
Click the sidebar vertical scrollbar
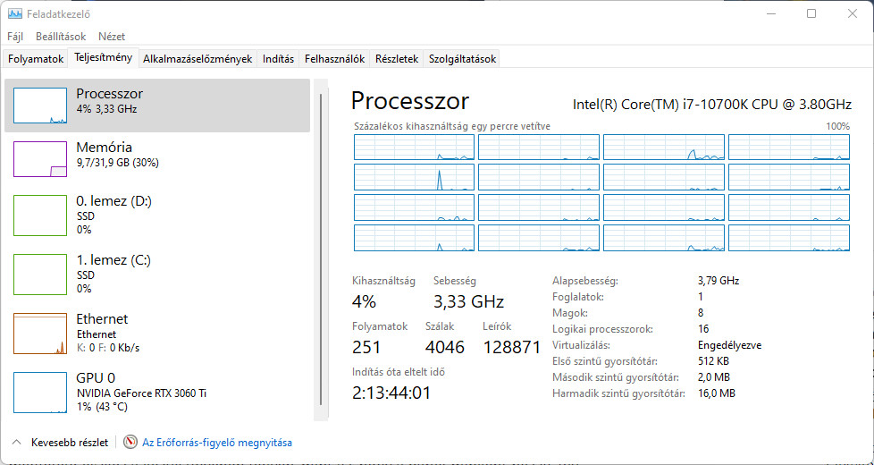click(x=316, y=250)
